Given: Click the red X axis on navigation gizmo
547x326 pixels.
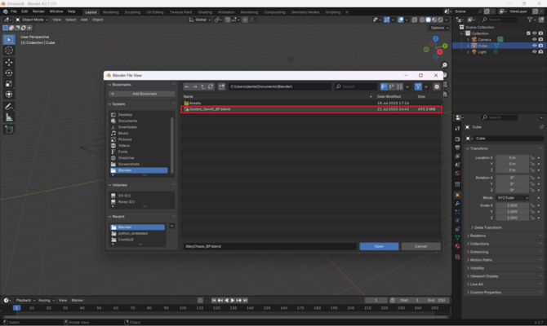Looking at the screenshot, I should coord(439,52).
